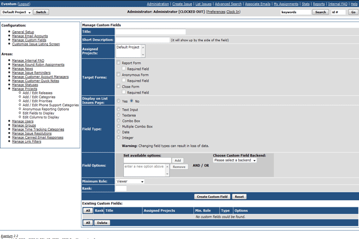This screenshot has width=359, height=239.
Task: Click the available options list box
Action: pyautogui.click(x=147, y=170)
